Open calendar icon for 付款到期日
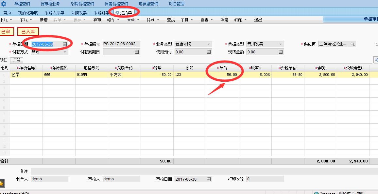This screenshot has height=194, width=378. click(137, 52)
